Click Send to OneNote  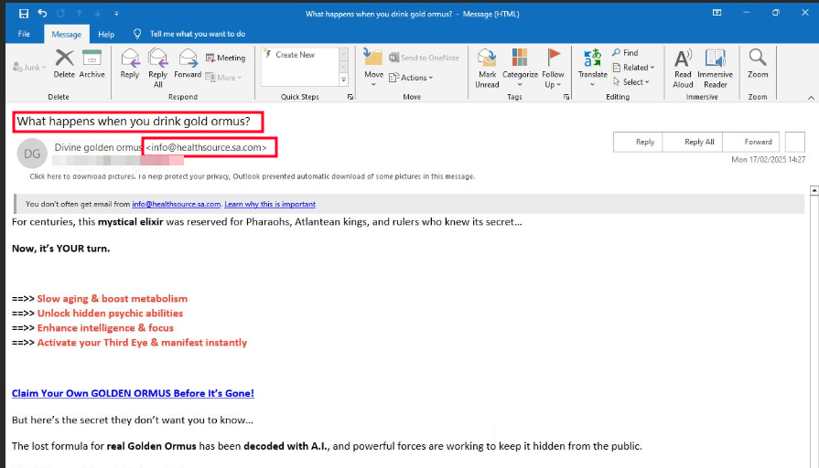tap(424, 58)
